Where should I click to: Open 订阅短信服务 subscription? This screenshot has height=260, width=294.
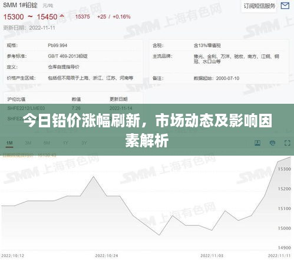click(259, 6)
